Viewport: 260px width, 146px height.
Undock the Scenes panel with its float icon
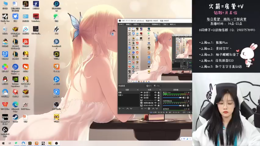coord(137,90)
